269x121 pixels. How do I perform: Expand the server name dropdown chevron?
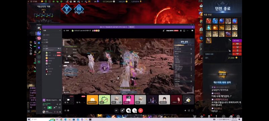60,31
